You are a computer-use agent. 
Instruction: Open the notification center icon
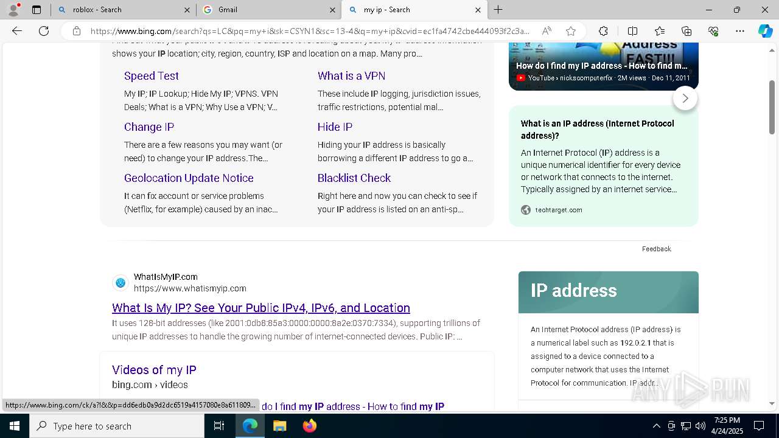[759, 426]
